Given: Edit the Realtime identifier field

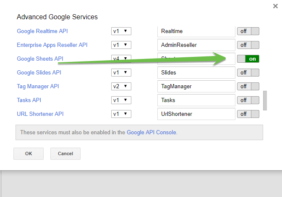Looking at the screenshot, I should tap(196, 31).
